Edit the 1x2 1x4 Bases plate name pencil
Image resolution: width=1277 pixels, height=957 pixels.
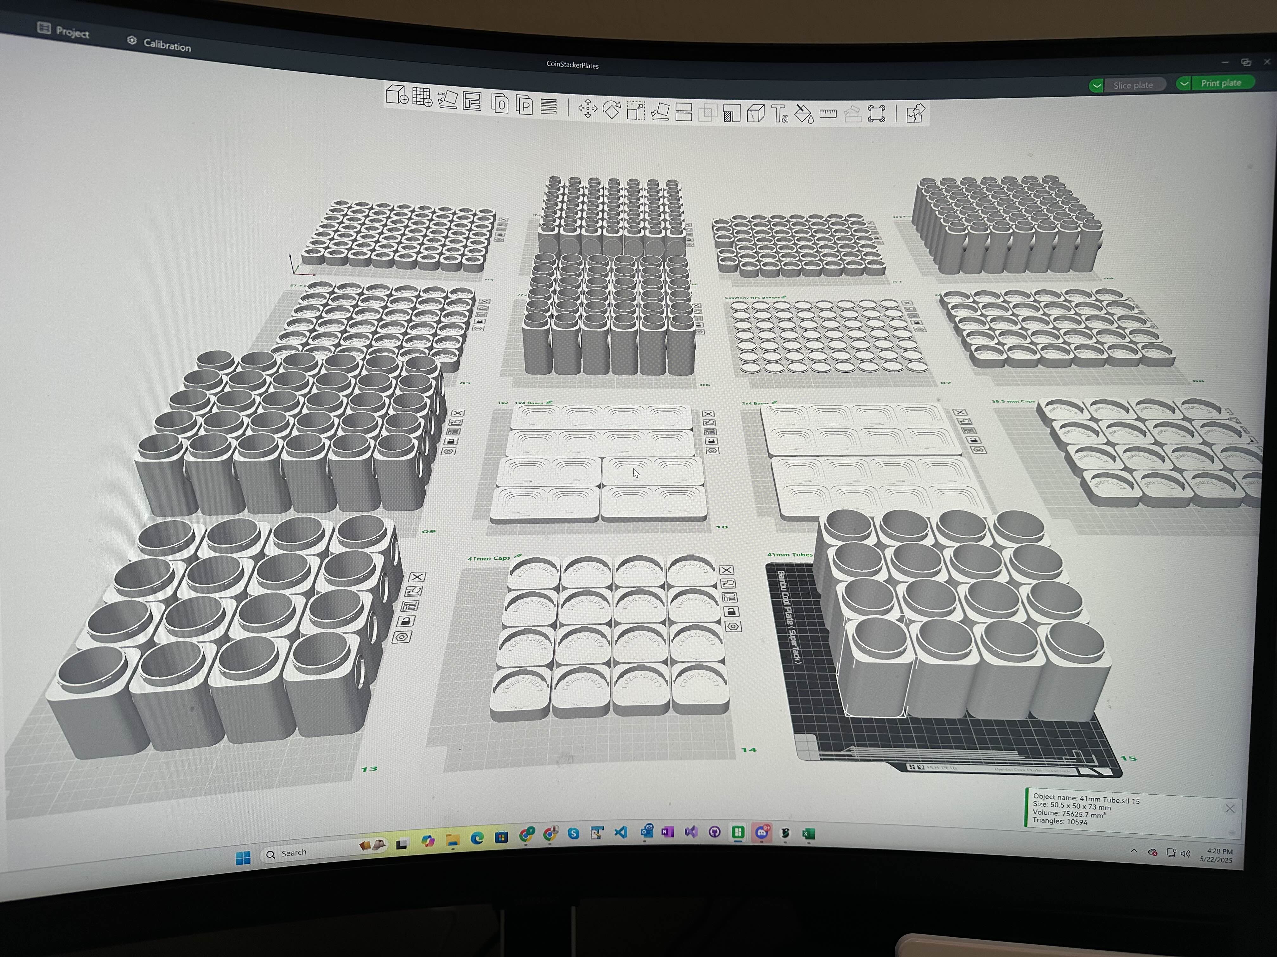coord(550,403)
